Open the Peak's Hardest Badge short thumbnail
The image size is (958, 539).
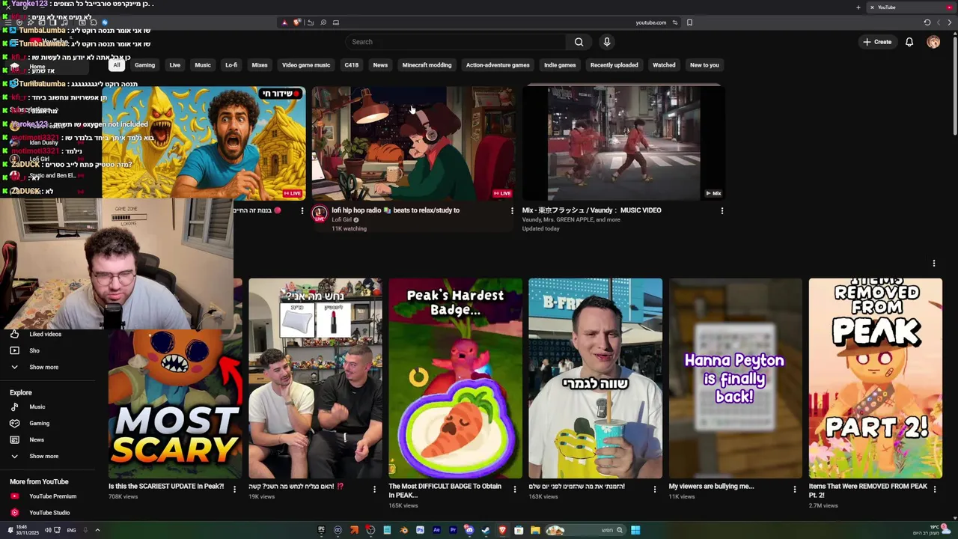point(455,378)
